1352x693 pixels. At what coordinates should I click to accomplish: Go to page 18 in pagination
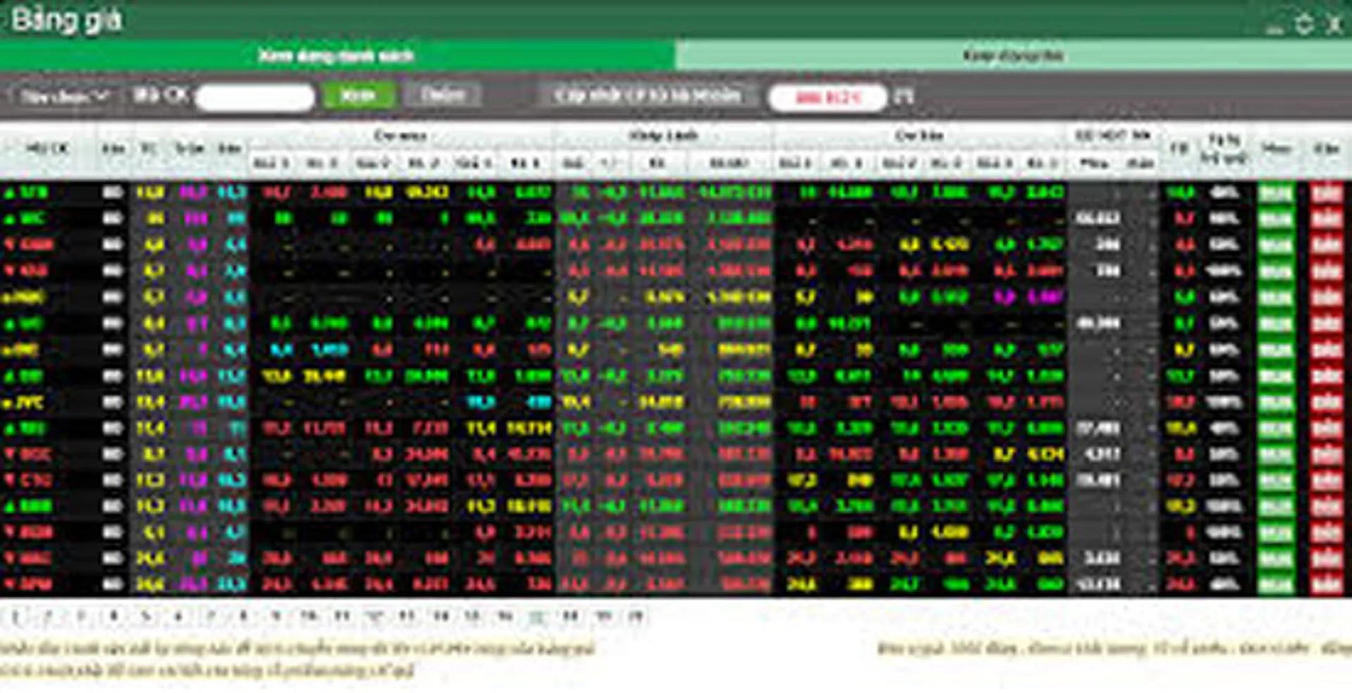[570, 617]
